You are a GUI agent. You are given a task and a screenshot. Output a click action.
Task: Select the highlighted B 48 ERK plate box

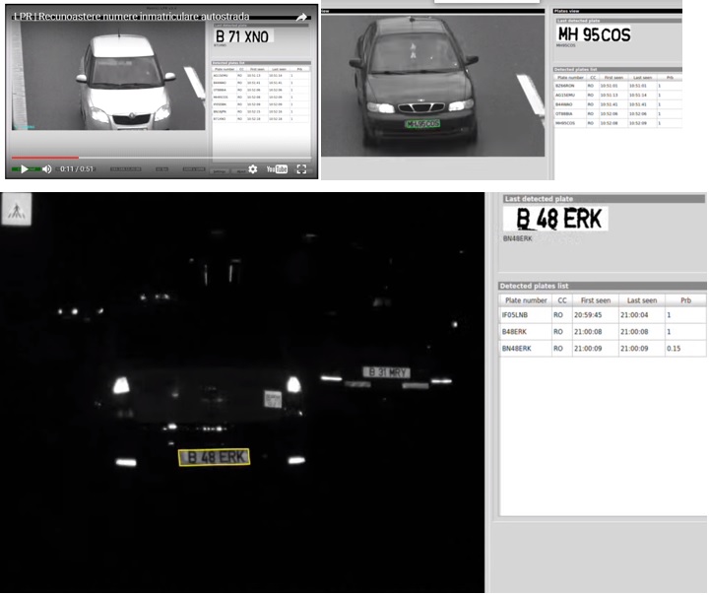pos(214,457)
